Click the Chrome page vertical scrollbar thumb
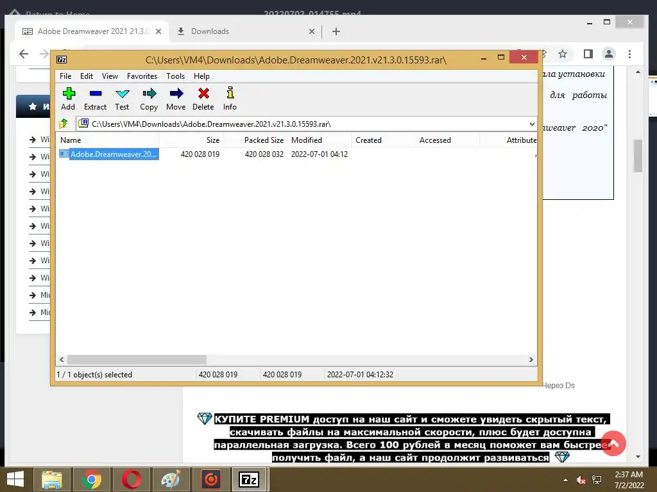Viewport: 657px width, 492px height. coord(638,155)
